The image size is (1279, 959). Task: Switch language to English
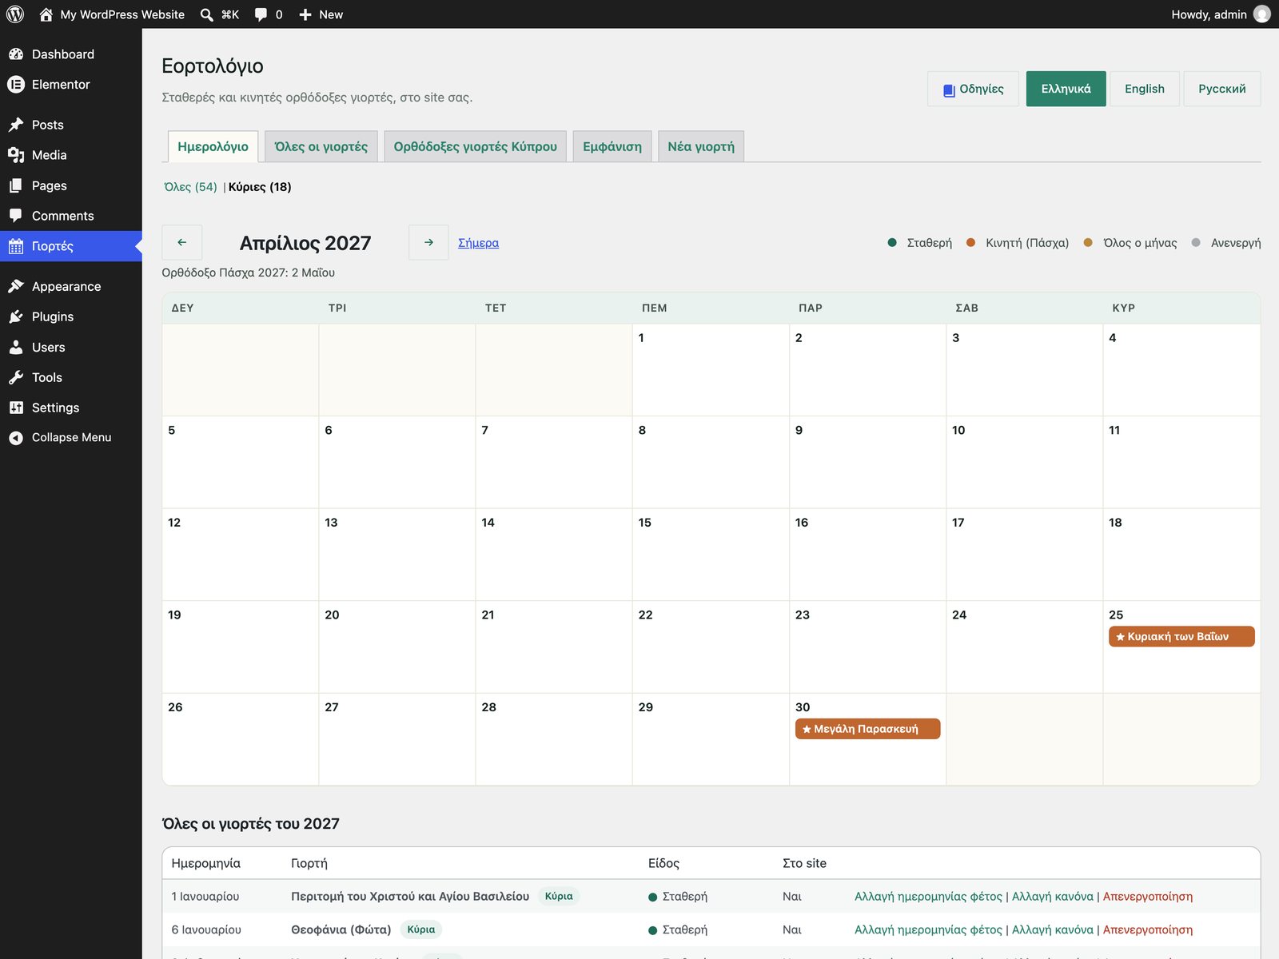coord(1144,89)
